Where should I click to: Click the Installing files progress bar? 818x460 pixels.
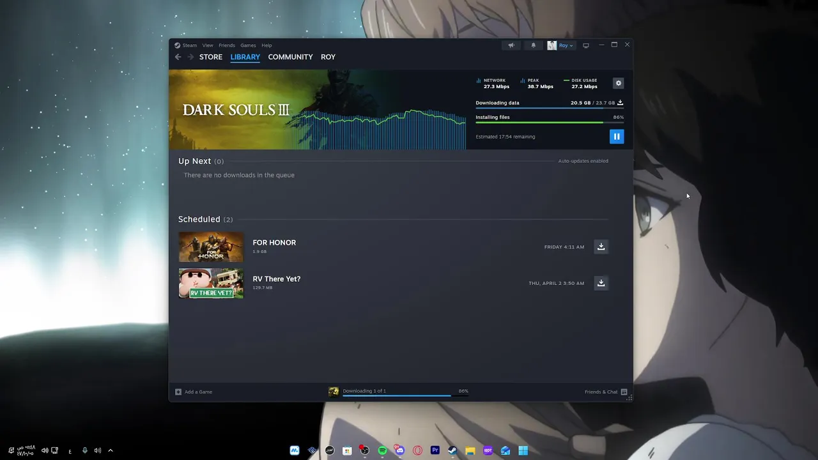(x=550, y=123)
